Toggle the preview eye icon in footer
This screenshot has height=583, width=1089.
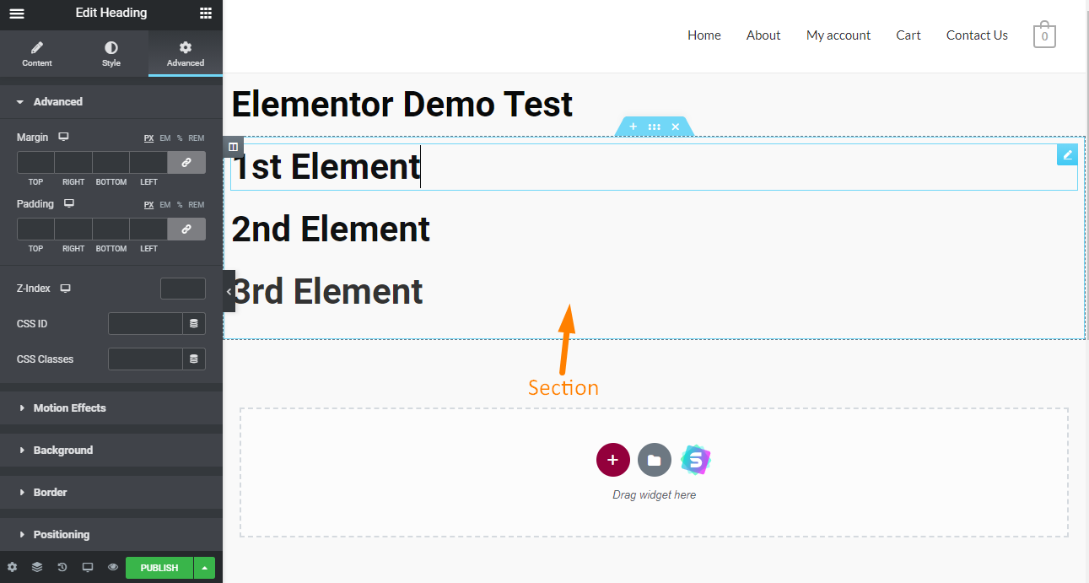pyautogui.click(x=113, y=567)
